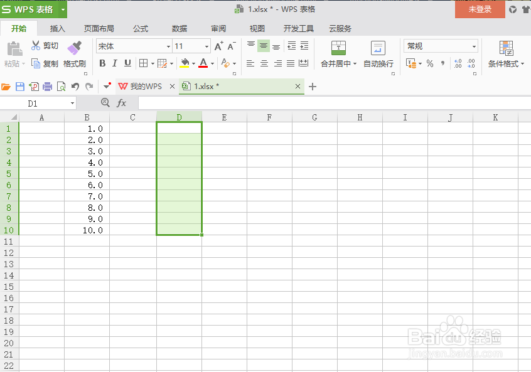Click the Increase Font Size (A+) icon
This screenshot has height=372, width=531.
pos(220,46)
